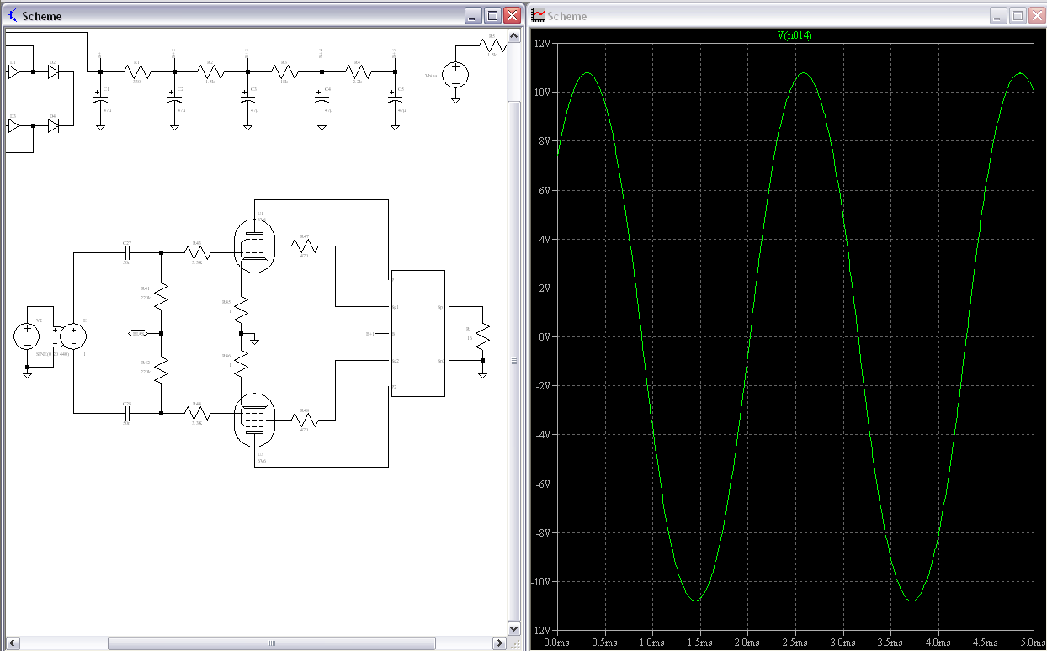Click the V(n014) trace label
The image size is (1047, 651).
coord(794,35)
